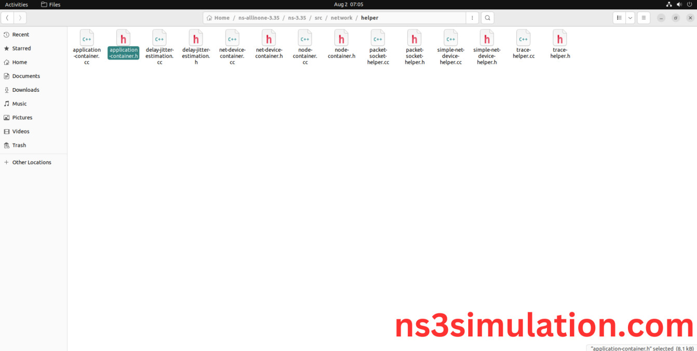Open the system volume indicator
Image resolution: width=697 pixels, height=351 pixels.
pyautogui.click(x=679, y=4)
